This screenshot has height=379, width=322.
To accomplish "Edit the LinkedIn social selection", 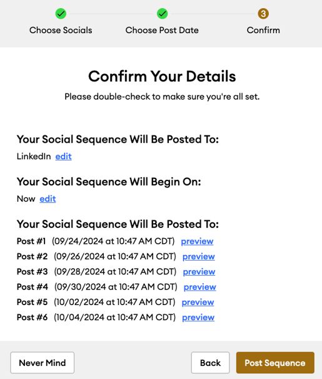I will click(63, 157).
